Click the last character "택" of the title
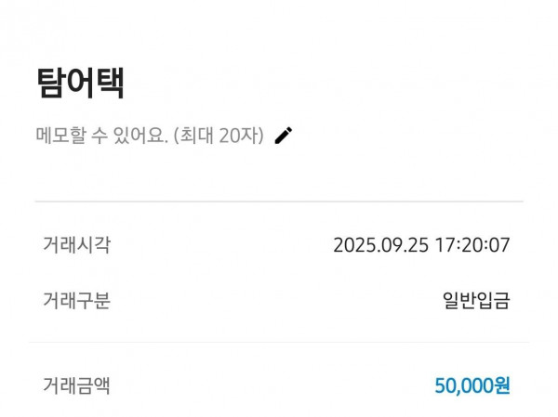The width and height of the screenshot is (558, 417). (110, 83)
